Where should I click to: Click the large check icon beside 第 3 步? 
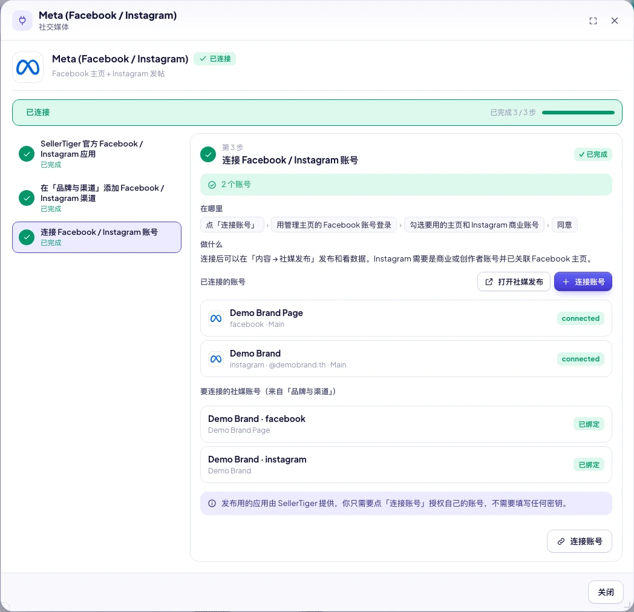click(x=208, y=154)
